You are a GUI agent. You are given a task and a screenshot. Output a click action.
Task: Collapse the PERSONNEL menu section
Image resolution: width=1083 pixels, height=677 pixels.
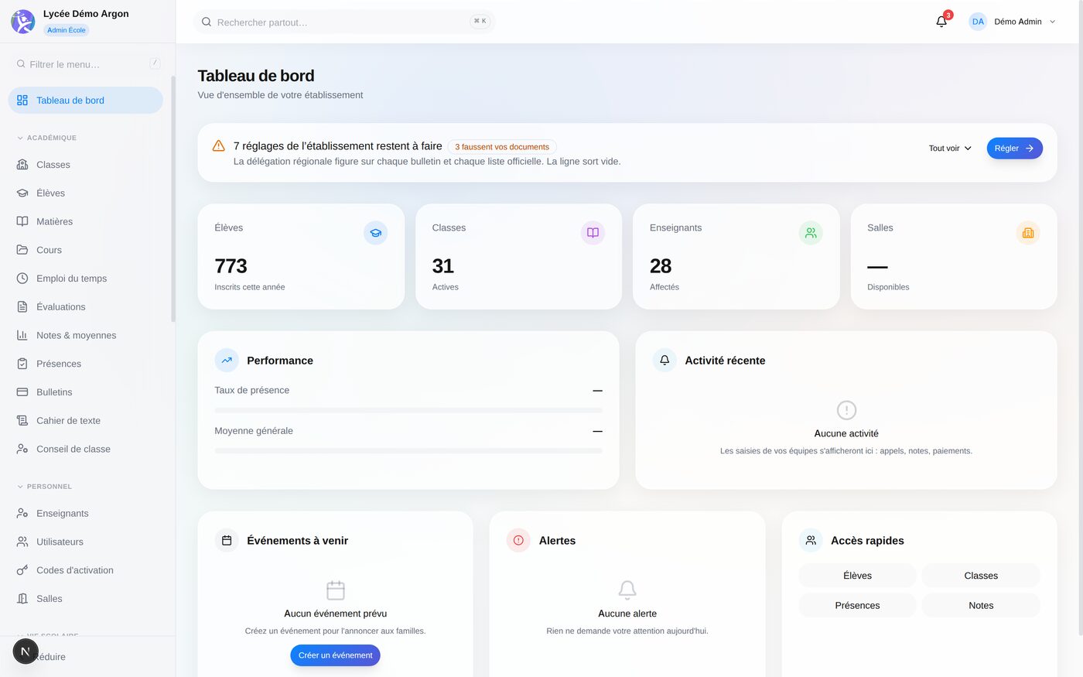[45, 487]
